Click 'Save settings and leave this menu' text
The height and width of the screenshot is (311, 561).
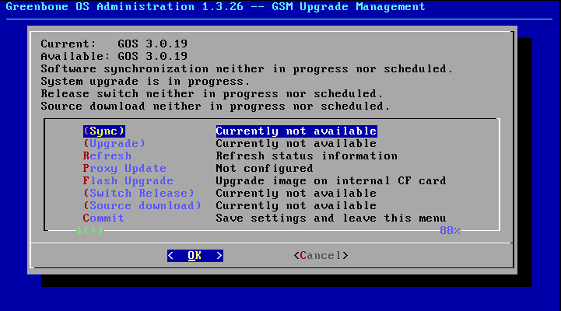pos(331,218)
